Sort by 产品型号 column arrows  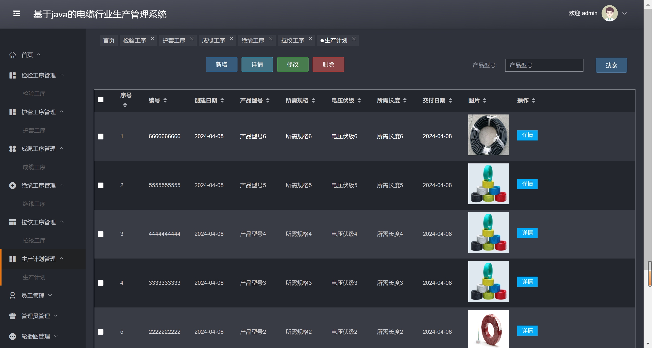pyautogui.click(x=268, y=100)
